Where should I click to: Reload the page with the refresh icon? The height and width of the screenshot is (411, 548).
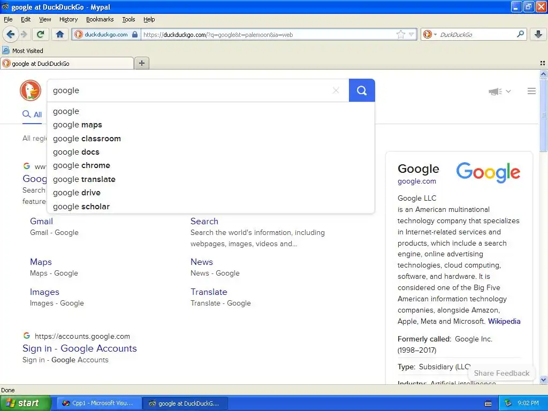pyautogui.click(x=41, y=34)
